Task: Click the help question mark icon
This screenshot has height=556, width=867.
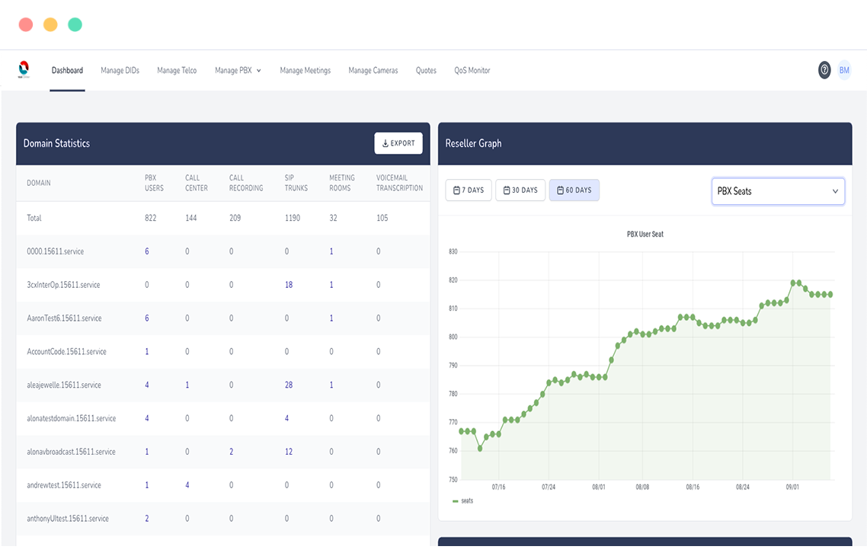Action: point(824,70)
